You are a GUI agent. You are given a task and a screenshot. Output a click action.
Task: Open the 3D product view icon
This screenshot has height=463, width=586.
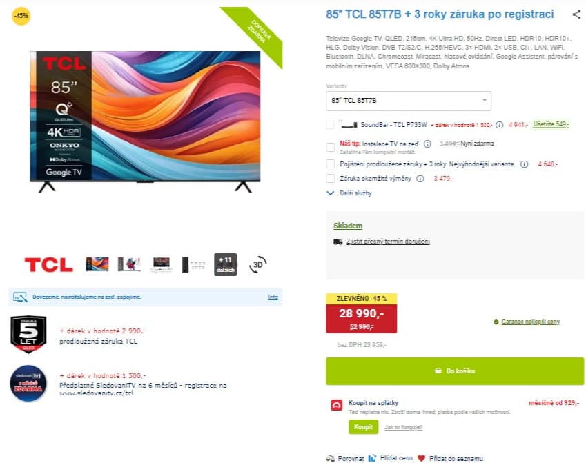pyautogui.click(x=257, y=264)
